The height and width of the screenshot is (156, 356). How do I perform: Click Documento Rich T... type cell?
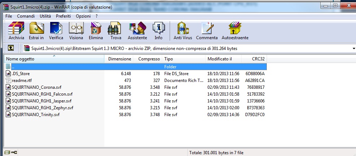(184, 81)
